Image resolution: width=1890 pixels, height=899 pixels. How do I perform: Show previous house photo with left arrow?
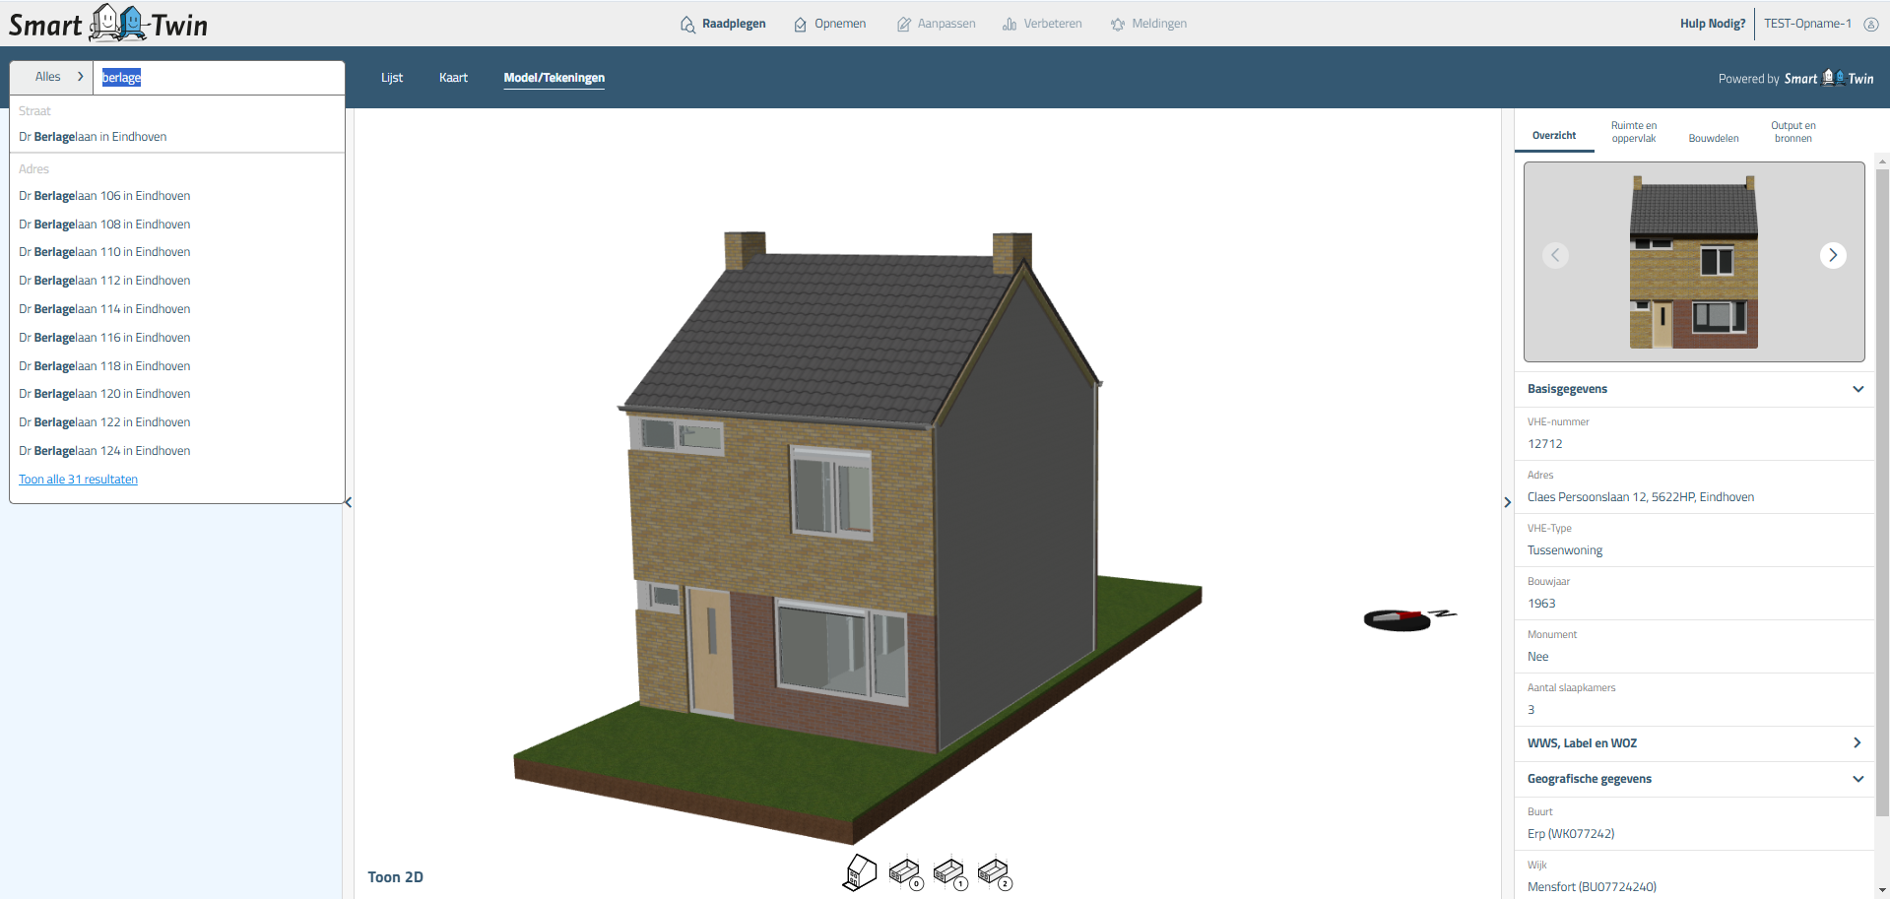[1555, 255]
